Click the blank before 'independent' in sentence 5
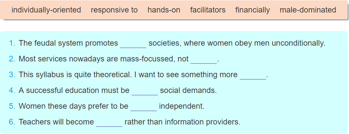The image size is (349, 134). pyautogui.click(x=144, y=107)
